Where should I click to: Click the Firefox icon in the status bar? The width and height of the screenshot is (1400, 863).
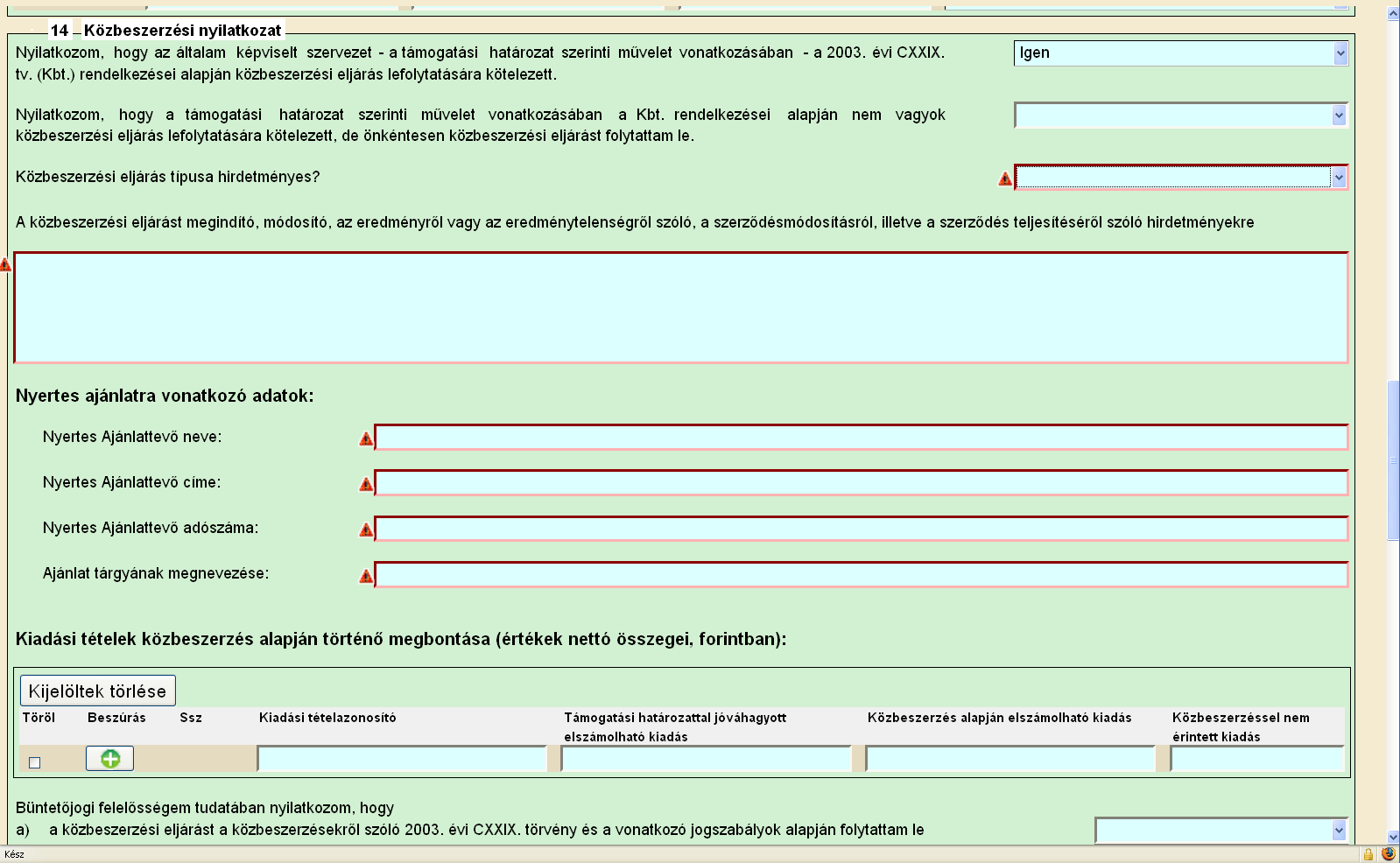pos(1389,854)
